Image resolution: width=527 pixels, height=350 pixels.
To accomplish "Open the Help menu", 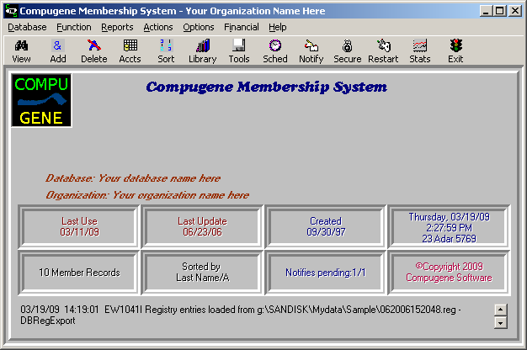I will (278, 27).
